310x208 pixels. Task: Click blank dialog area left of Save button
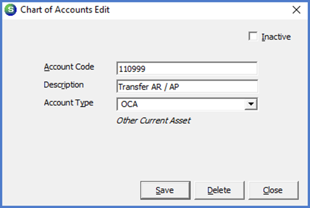pos(73,190)
